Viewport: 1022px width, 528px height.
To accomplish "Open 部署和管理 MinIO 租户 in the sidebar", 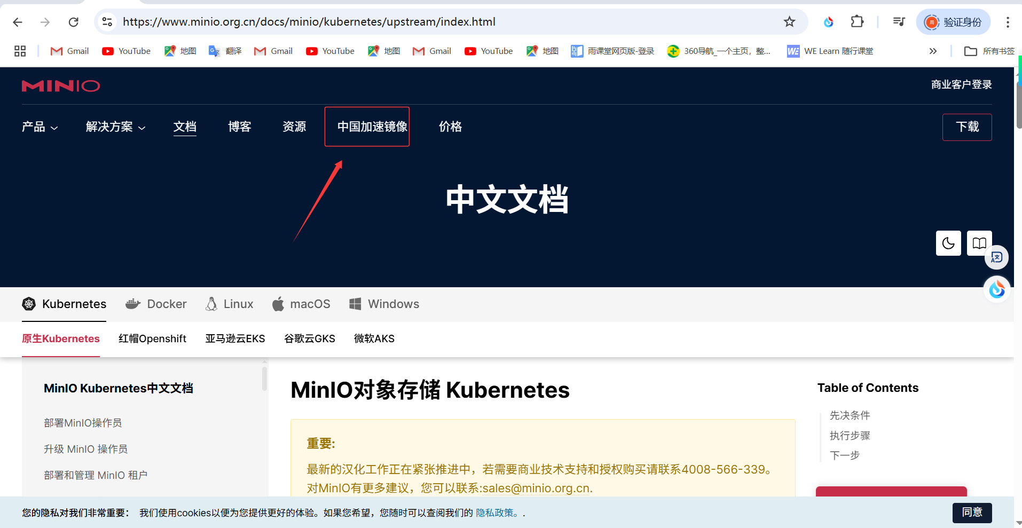I will (x=96, y=475).
